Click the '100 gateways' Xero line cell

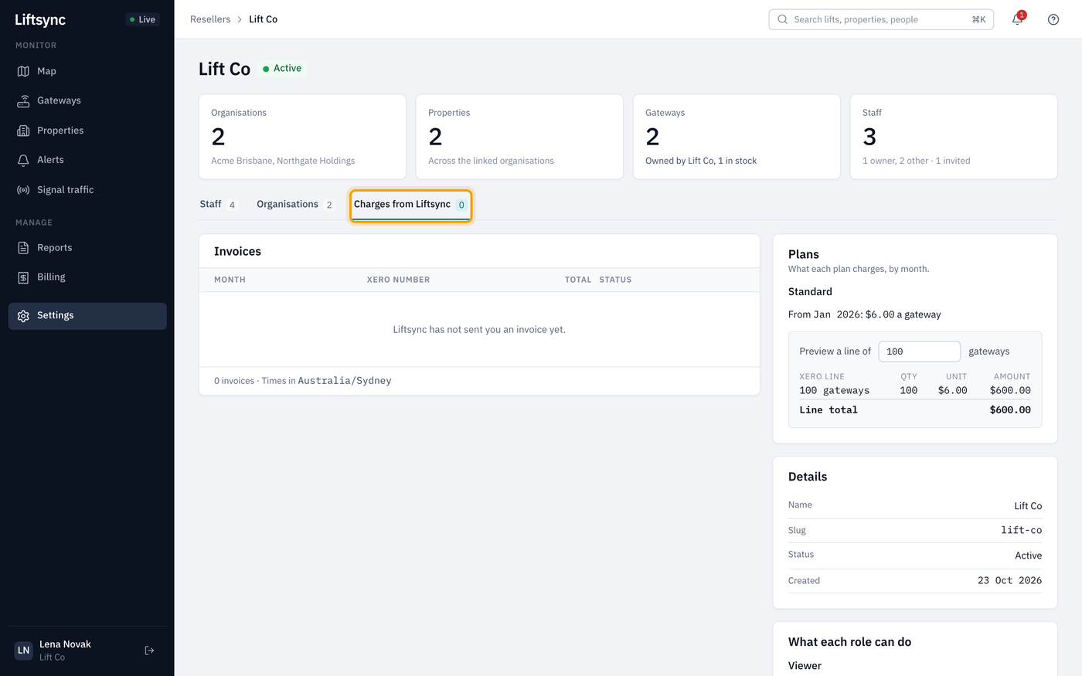pos(834,391)
